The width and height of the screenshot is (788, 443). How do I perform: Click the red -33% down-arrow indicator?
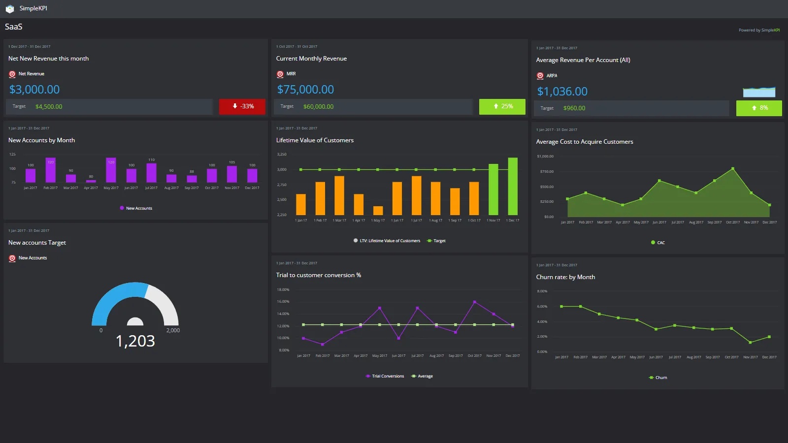click(x=242, y=106)
